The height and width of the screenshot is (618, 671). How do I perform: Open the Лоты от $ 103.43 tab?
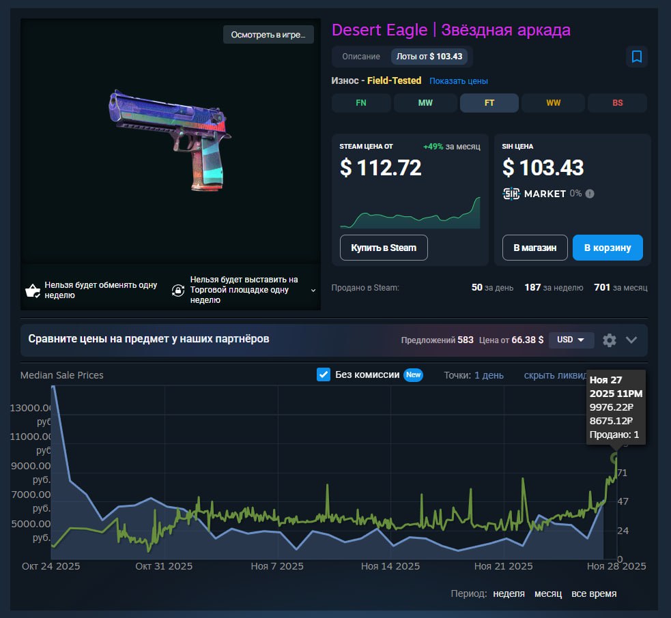pos(429,57)
